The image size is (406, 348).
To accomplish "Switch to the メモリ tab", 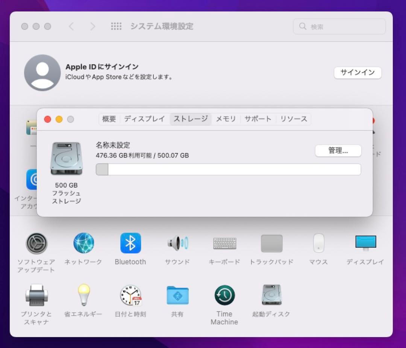I will [x=226, y=119].
